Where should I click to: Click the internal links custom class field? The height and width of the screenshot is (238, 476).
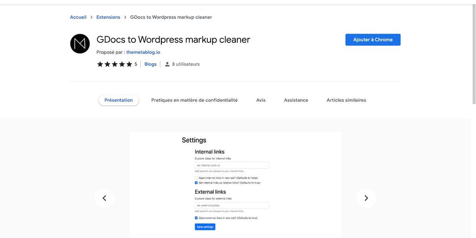pos(231,165)
